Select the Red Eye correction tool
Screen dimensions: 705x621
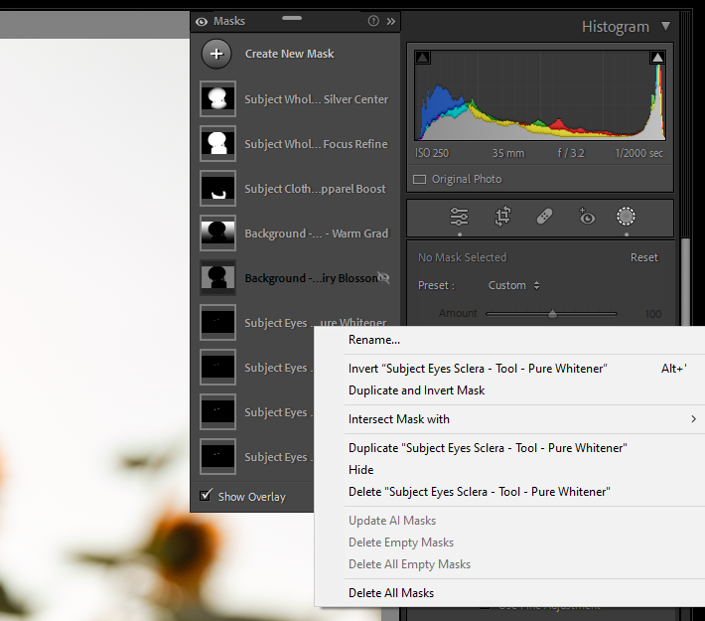[586, 217]
